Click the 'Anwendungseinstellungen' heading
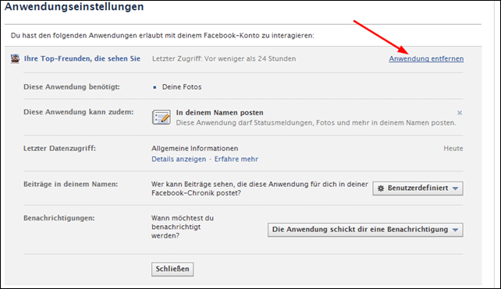 [x=74, y=6]
